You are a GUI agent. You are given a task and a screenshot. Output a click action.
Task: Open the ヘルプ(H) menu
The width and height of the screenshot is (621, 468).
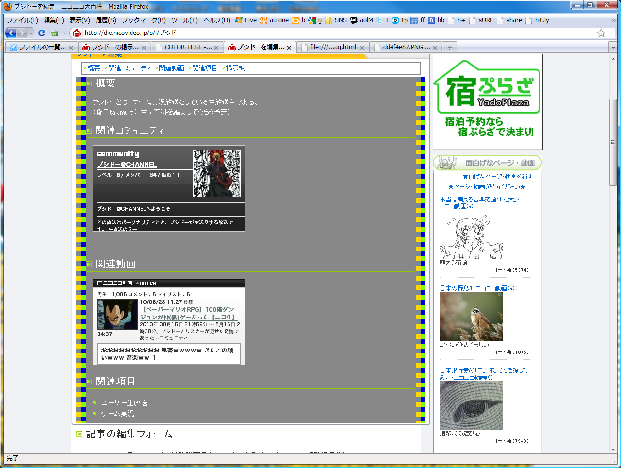pyautogui.click(x=217, y=20)
